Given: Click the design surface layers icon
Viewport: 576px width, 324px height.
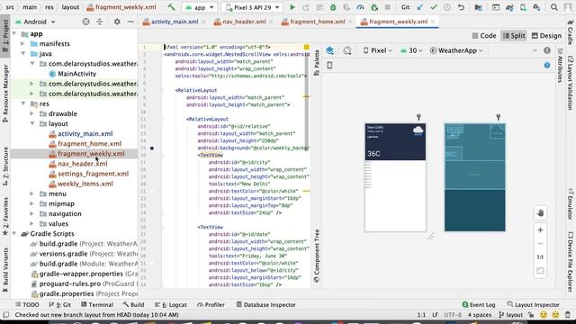Looking at the screenshot, I should tap(330, 50).
